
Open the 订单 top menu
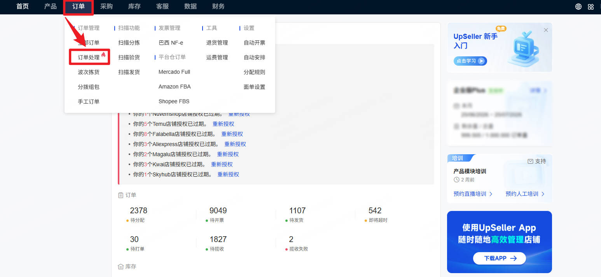click(79, 7)
